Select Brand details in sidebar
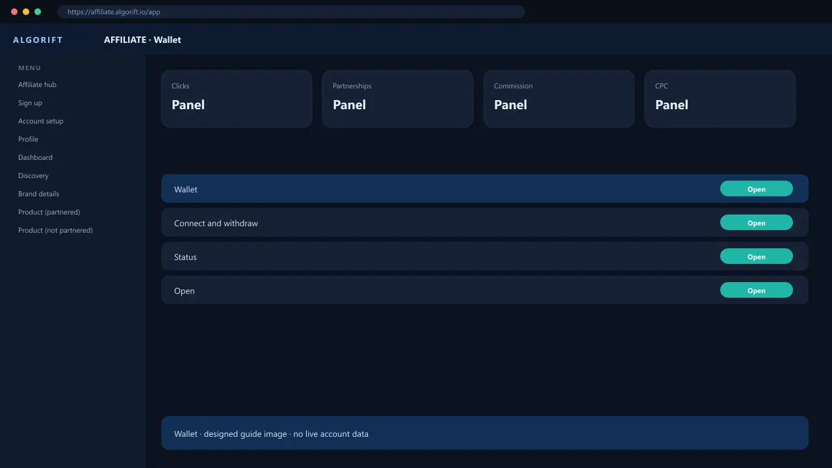The height and width of the screenshot is (468, 832). (x=38, y=194)
